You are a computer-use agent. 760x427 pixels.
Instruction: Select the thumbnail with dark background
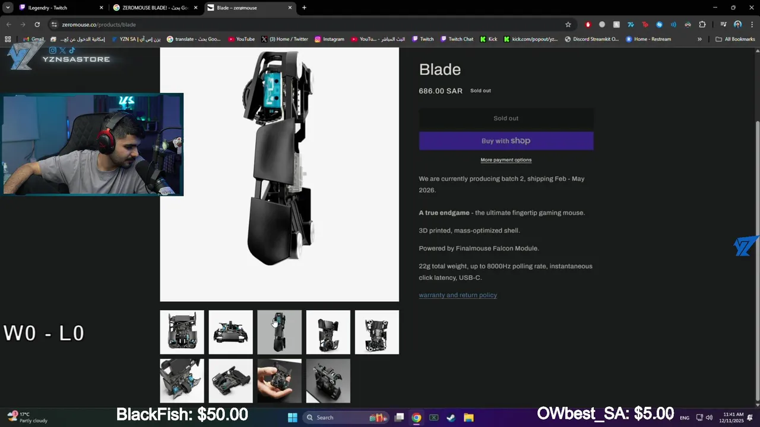point(328,381)
